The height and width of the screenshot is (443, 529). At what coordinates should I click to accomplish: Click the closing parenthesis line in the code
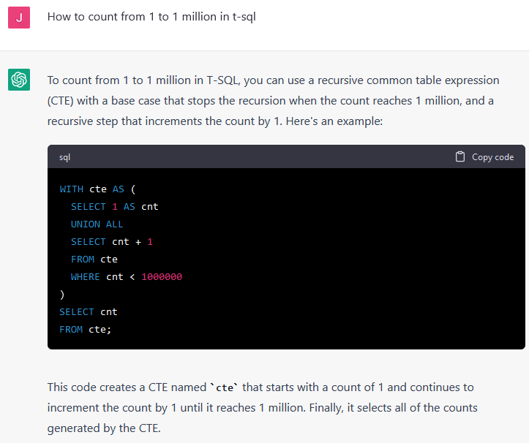click(x=62, y=295)
